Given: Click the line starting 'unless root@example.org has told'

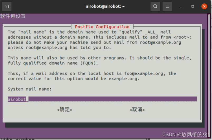Looking at the screenshot, I should [59, 48].
